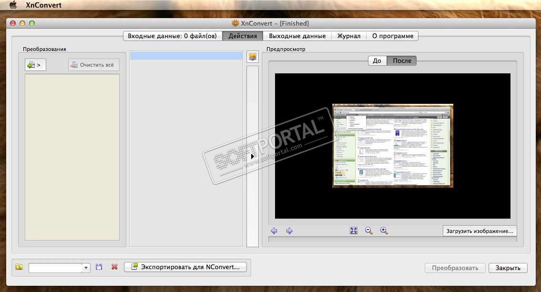Screen dimensions: 541x292
Task: Open the Add action menu button
Action: coord(35,65)
